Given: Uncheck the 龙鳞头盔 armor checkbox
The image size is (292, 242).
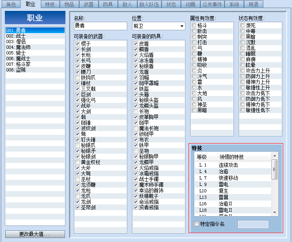Looking at the screenshot, I should pos(136,106).
